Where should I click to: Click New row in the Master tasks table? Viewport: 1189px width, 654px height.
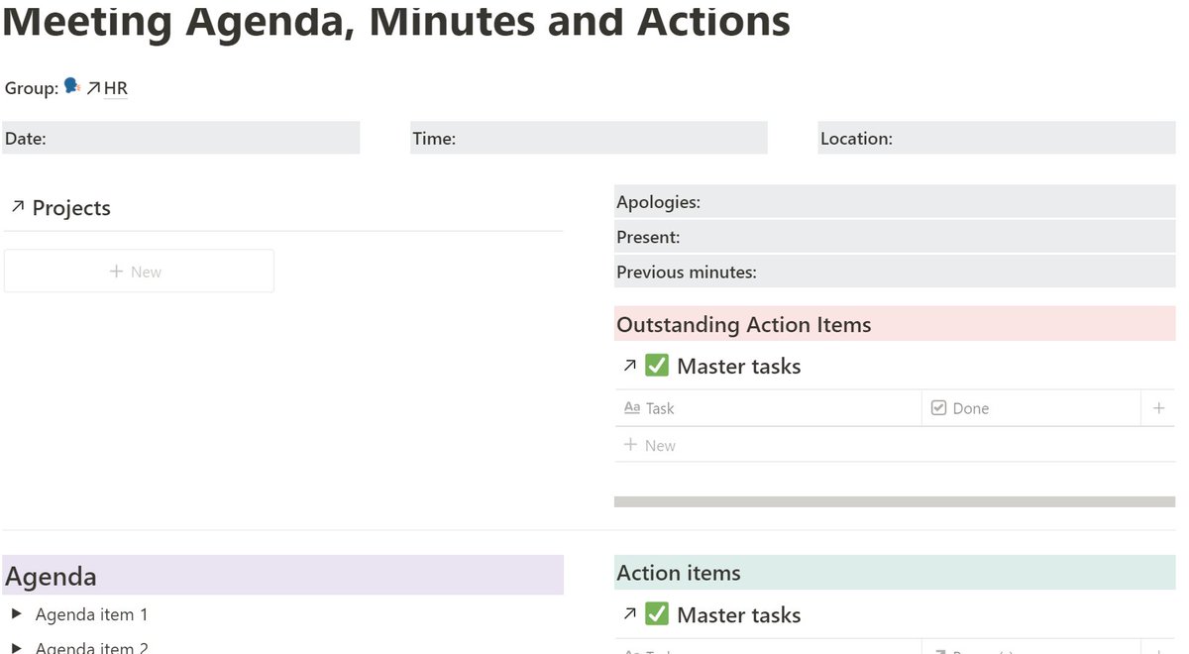pos(650,444)
